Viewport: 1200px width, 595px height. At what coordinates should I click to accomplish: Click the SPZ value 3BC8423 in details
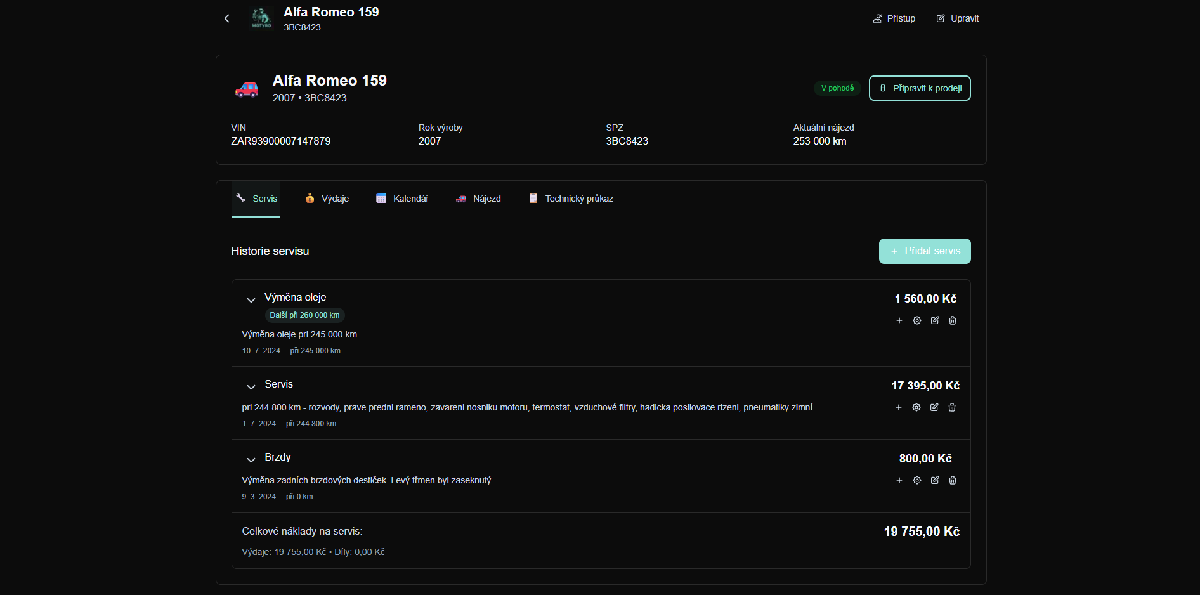tap(627, 141)
